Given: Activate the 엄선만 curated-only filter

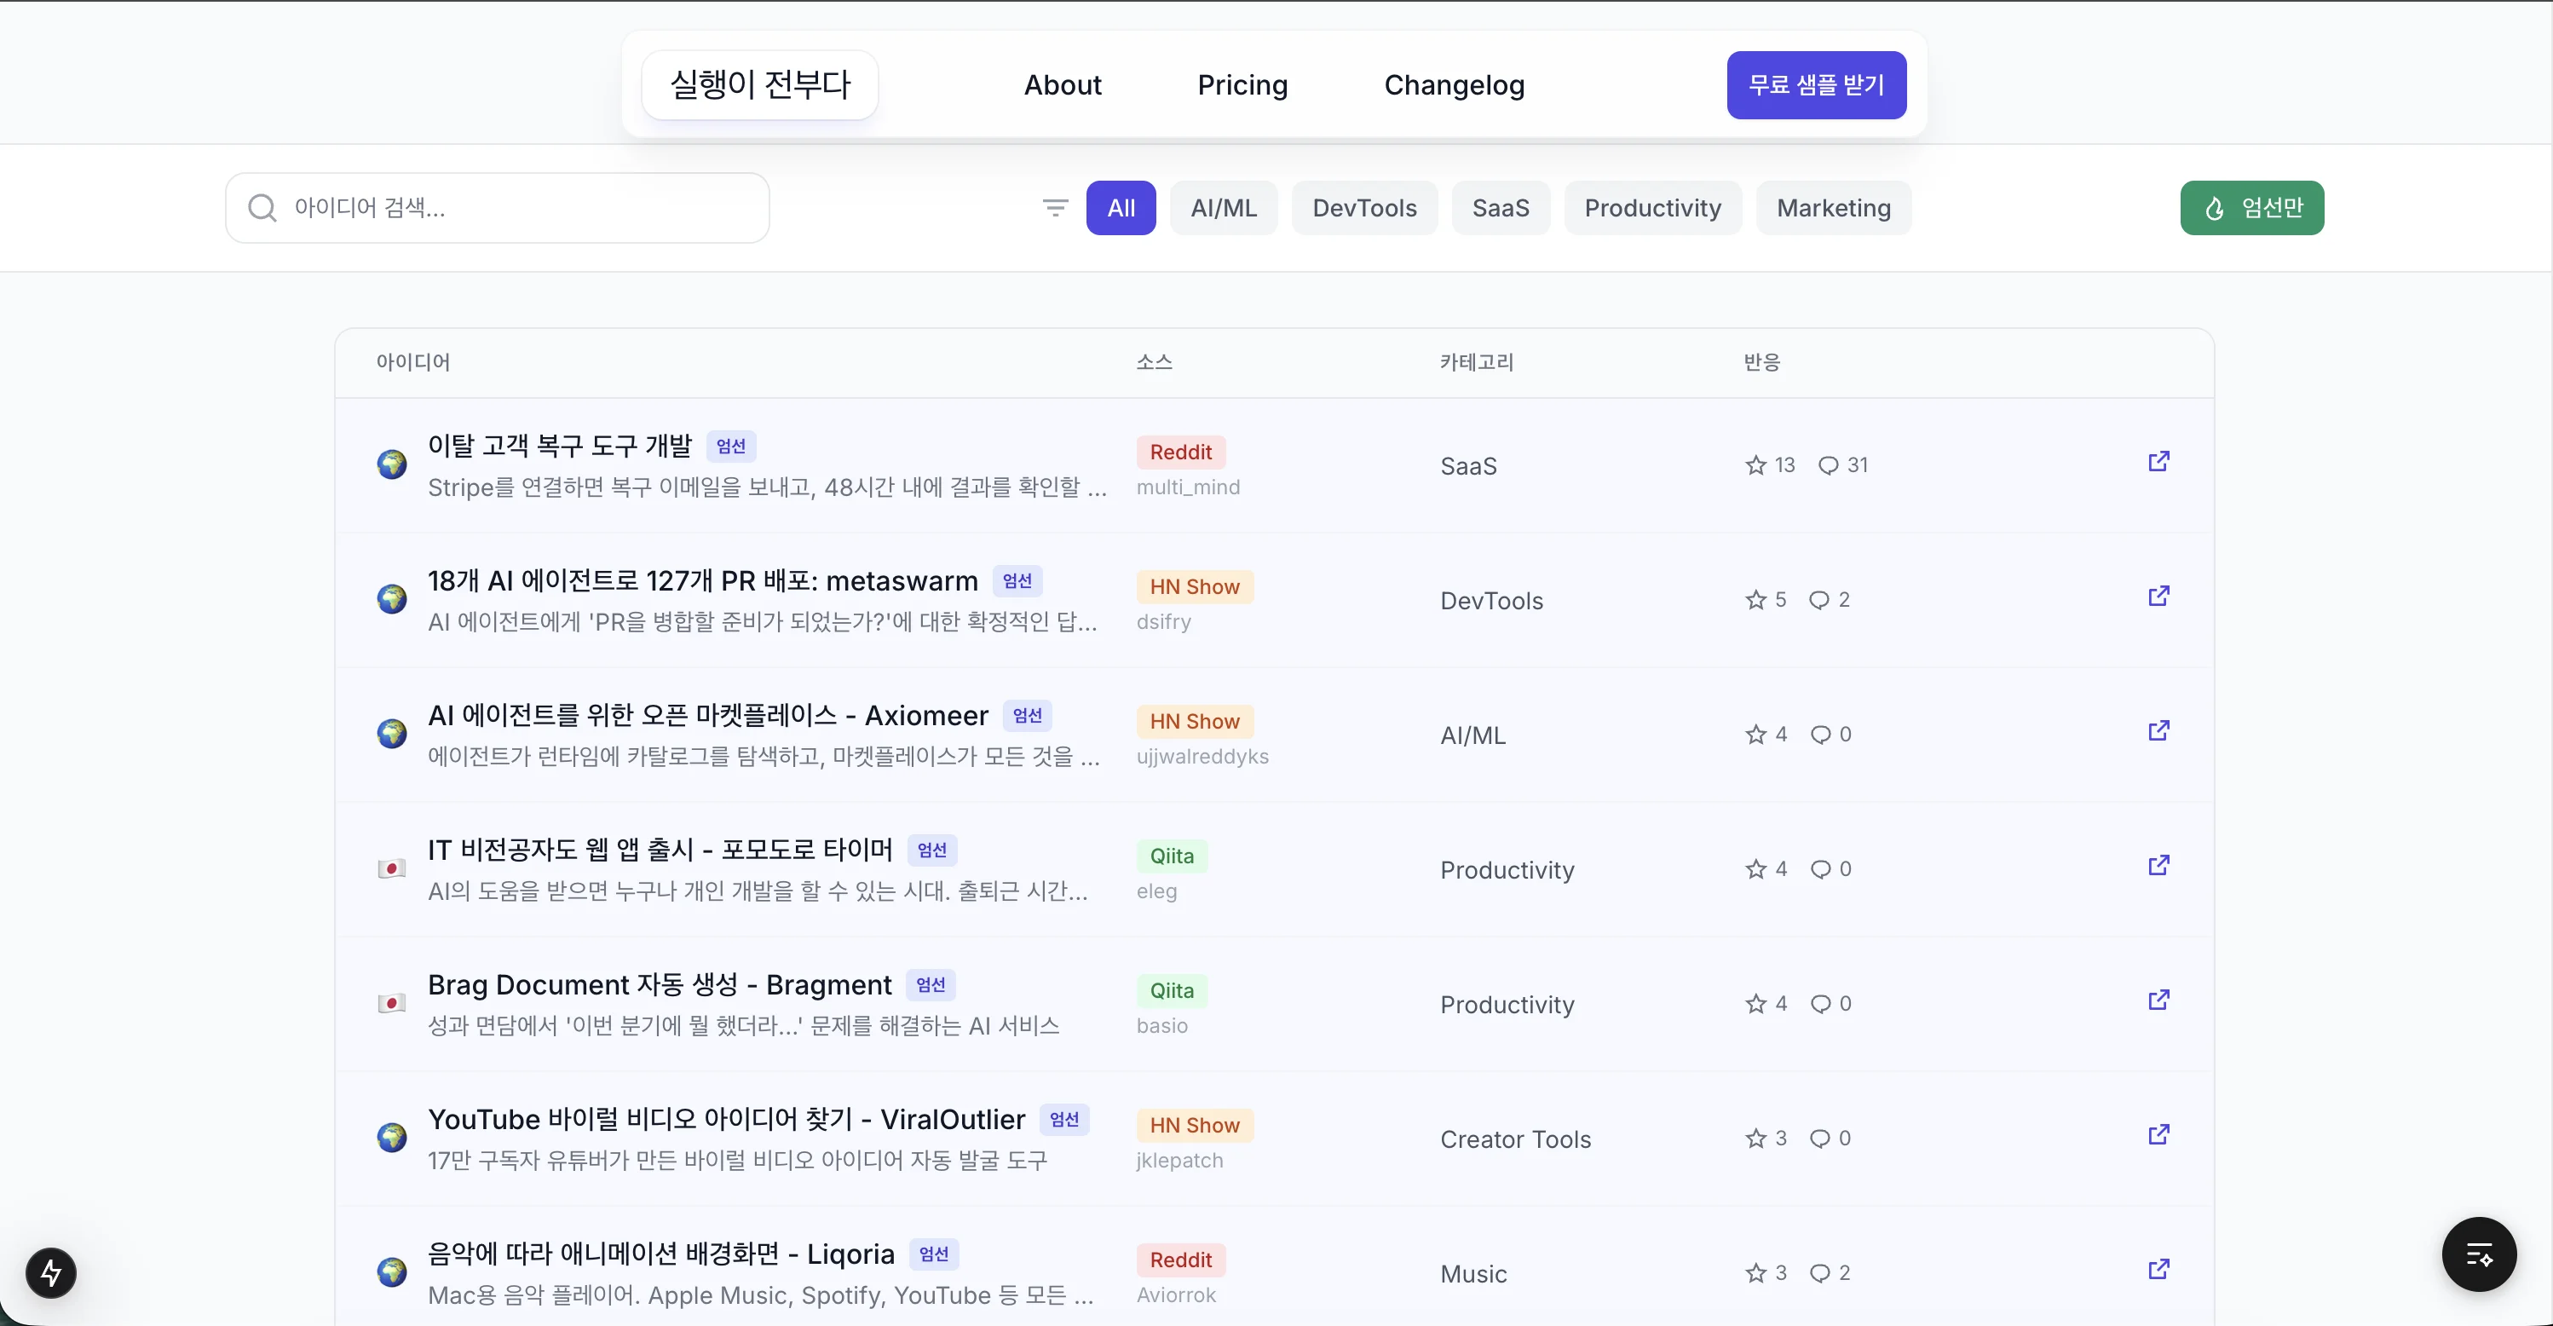Looking at the screenshot, I should [2251, 207].
